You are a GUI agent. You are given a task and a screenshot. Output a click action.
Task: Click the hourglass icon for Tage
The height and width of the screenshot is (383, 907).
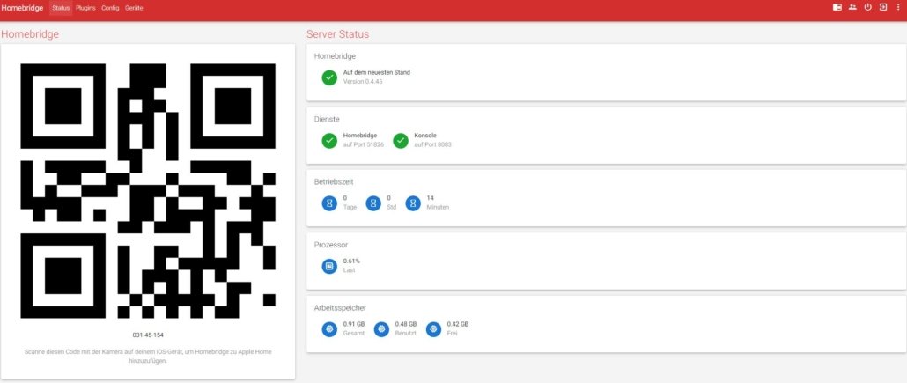(329, 203)
